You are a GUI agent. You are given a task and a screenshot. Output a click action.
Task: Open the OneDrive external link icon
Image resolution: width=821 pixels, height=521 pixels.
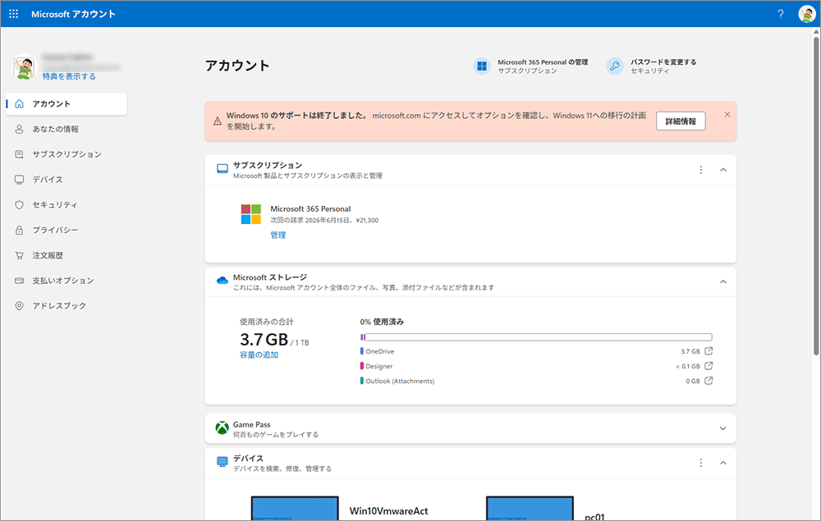point(709,351)
